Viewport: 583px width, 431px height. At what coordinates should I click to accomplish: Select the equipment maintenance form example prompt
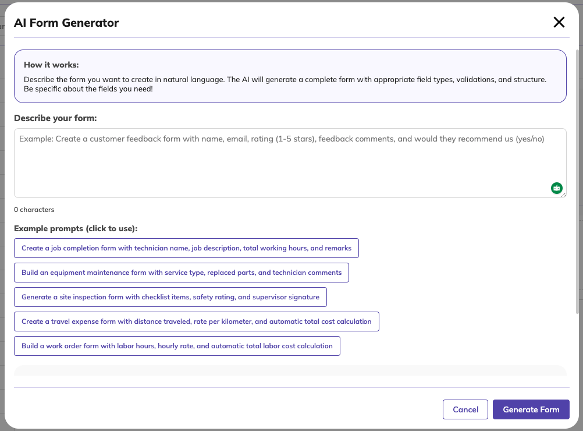tap(182, 273)
